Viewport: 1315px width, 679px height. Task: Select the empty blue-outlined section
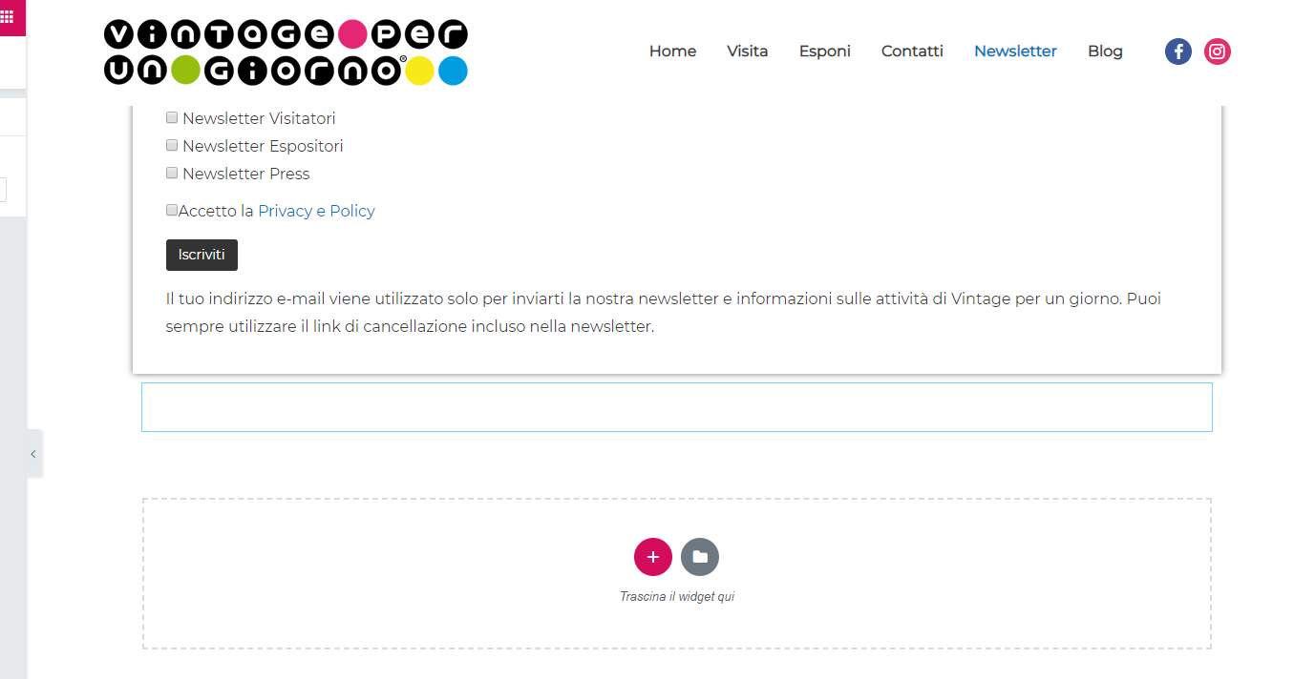tap(676, 407)
